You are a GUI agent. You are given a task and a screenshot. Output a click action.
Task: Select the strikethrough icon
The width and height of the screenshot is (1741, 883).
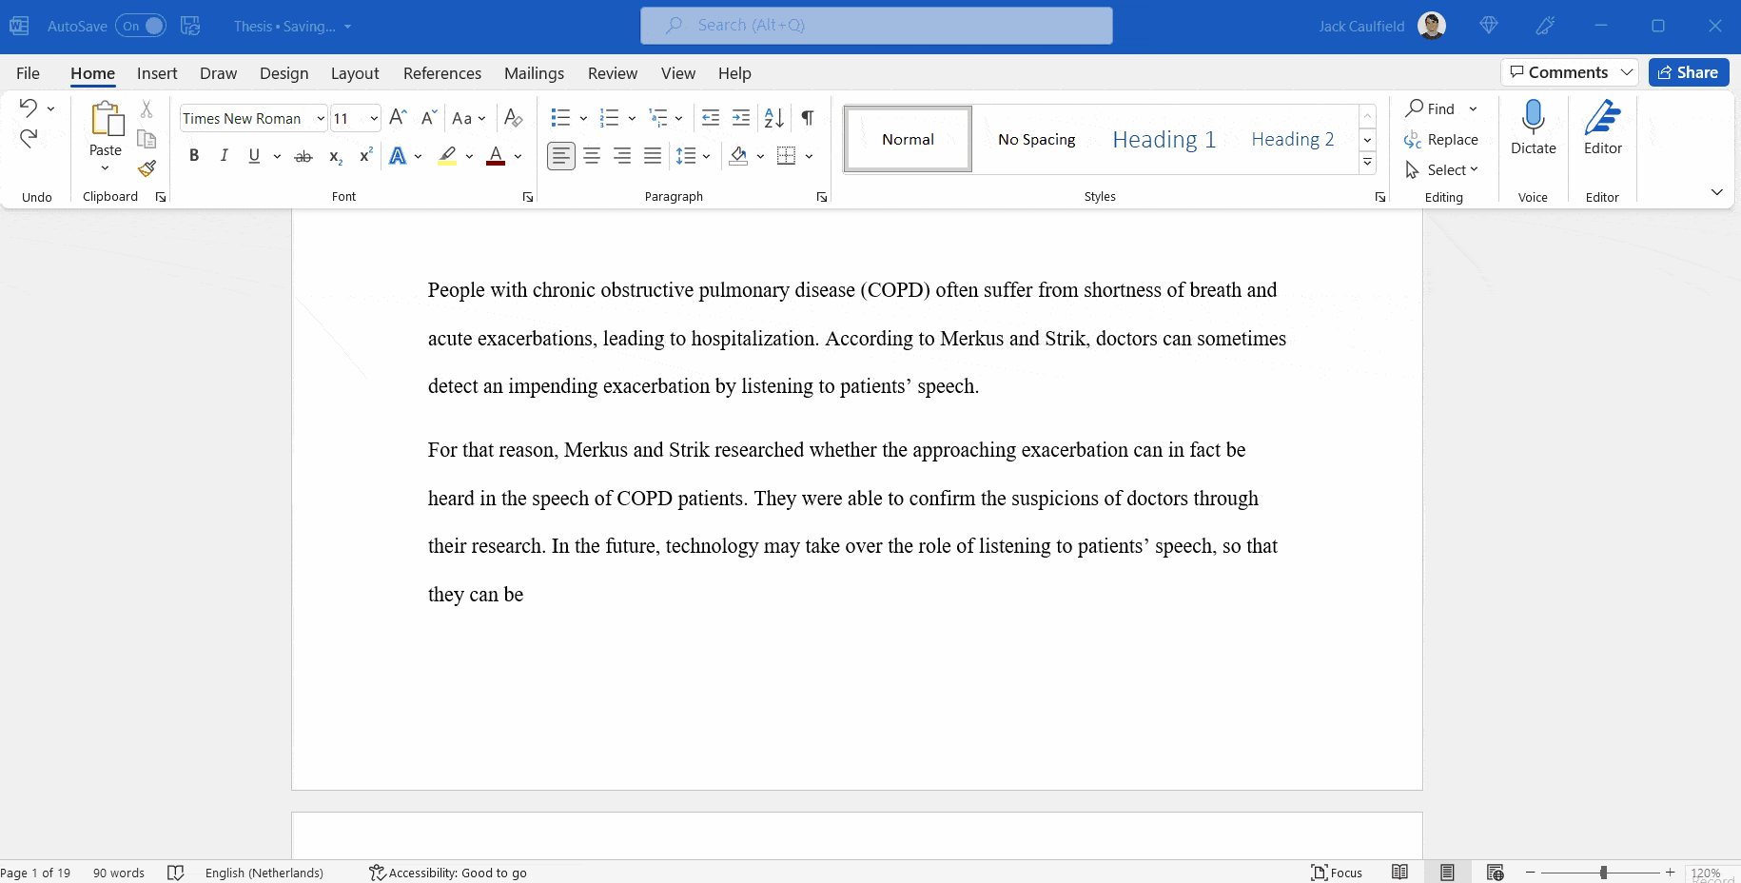[303, 156]
